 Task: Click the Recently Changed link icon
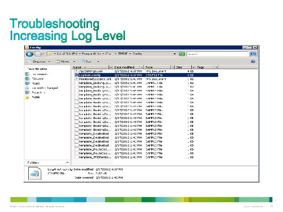(x=28, y=88)
